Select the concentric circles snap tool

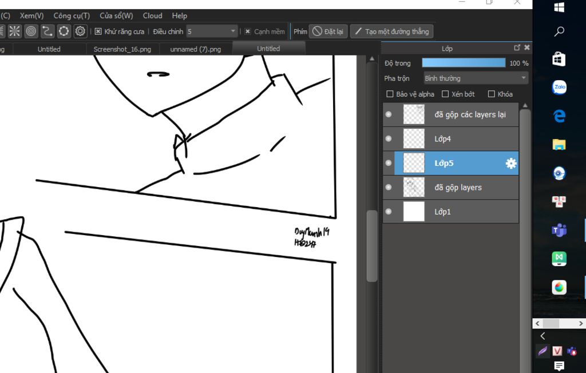point(31,31)
